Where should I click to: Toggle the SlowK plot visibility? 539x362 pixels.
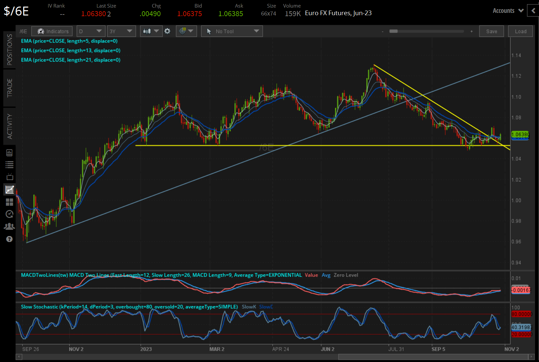click(249, 307)
